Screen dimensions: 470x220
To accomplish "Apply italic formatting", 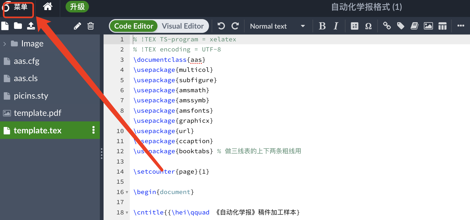I will [336, 26].
